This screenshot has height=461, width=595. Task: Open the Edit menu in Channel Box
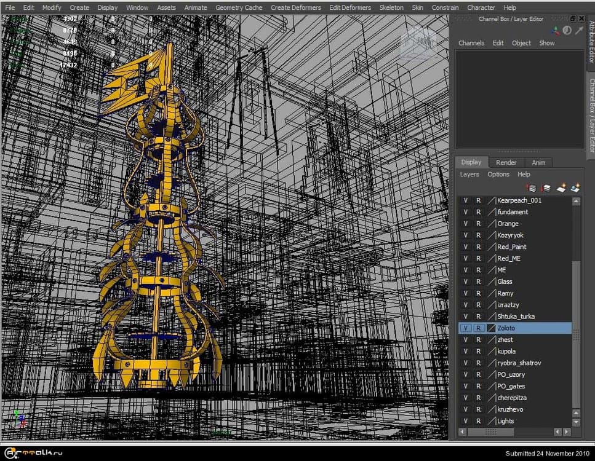[498, 43]
